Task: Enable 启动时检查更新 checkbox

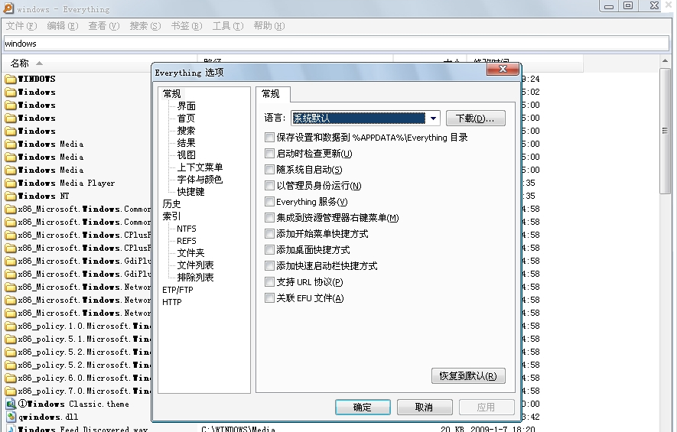Action: click(x=269, y=154)
